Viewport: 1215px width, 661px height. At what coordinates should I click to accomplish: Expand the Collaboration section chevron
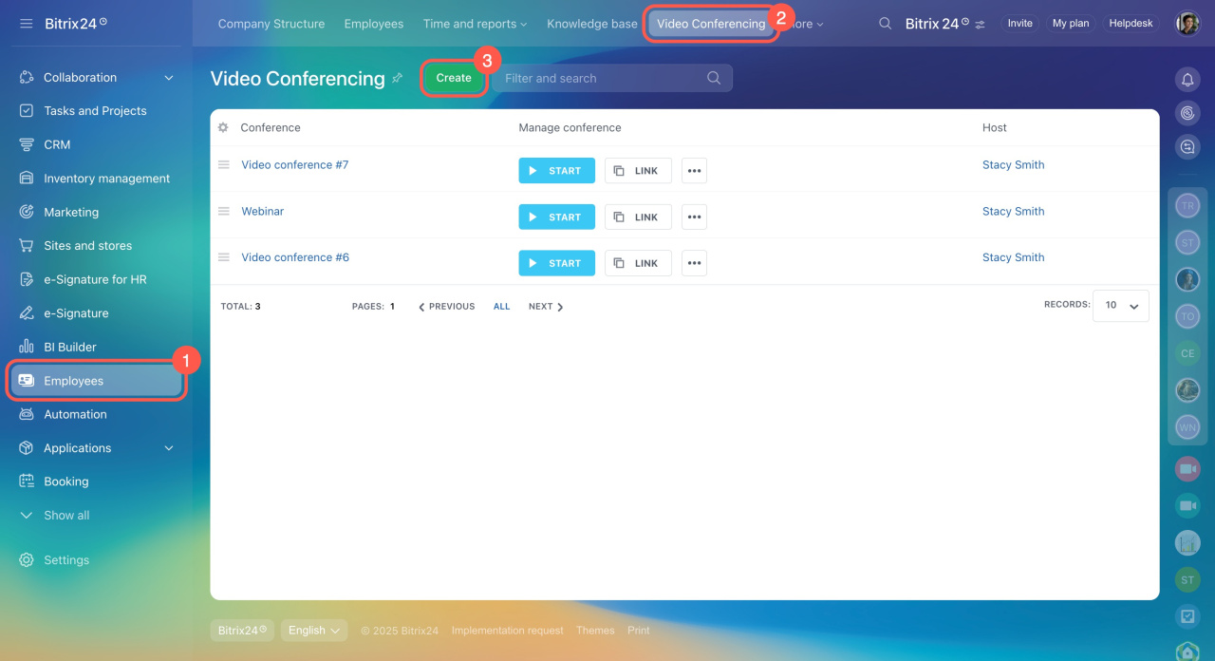click(x=169, y=77)
